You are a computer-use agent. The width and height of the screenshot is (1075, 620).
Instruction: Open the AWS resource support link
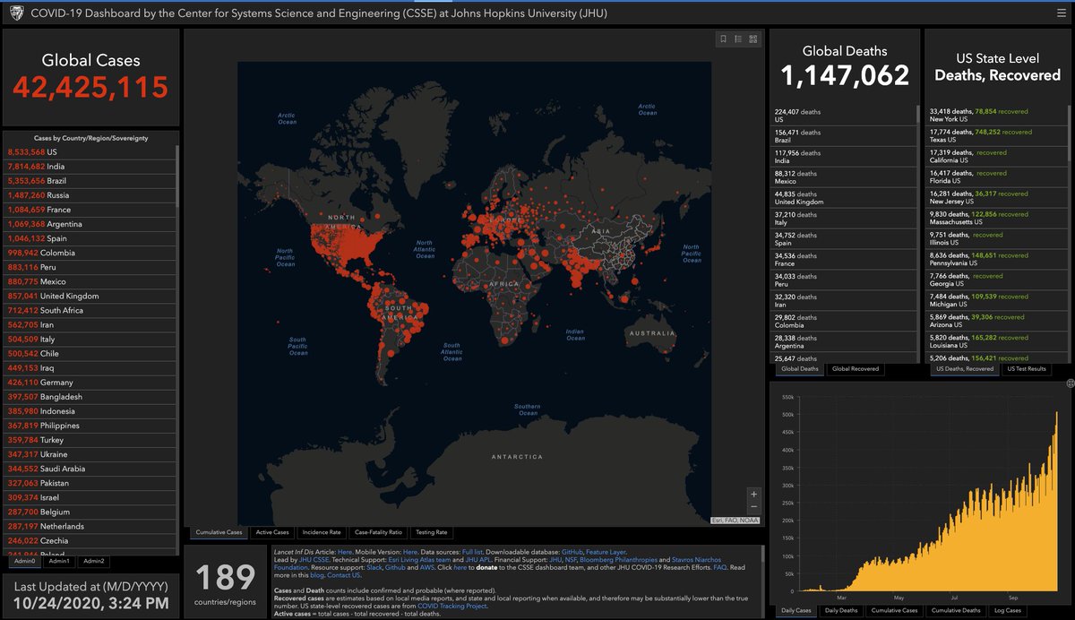click(x=426, y=567)
